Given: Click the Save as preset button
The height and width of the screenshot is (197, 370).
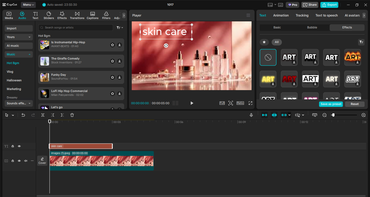Looking at the screenshot, I should pos(331,104).
